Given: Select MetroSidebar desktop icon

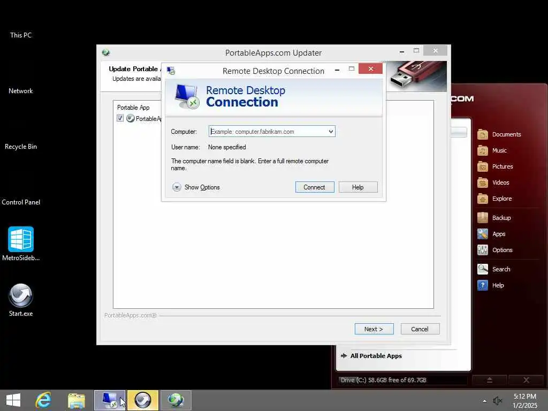Looking at the screenshot, I should pos(21,244).
